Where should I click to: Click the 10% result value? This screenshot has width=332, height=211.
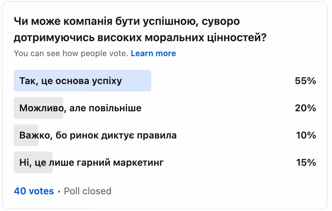point(306,135)
